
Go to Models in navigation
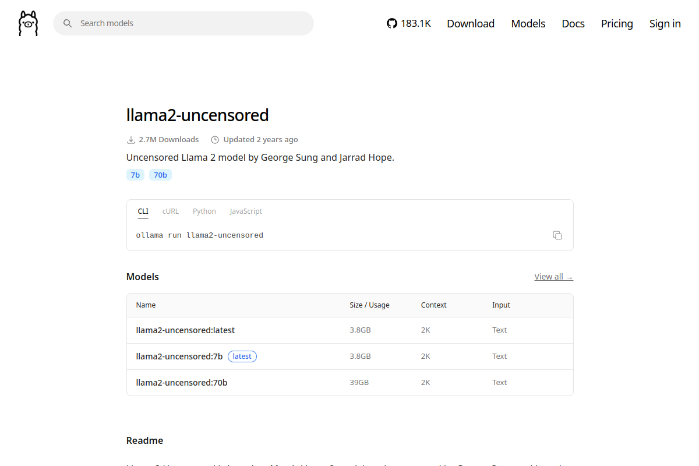click(528, 23)
